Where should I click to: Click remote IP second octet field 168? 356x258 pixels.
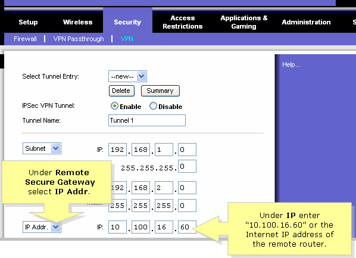click(x=140, y=188)
